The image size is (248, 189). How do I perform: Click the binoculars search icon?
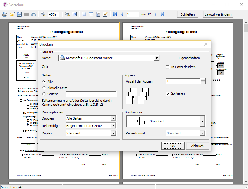[x=34, y=14]
